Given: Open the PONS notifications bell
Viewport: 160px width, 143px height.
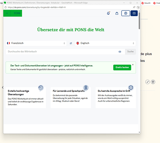Looking at the screenshot, I should pyautogui.click(x=108, y=13).
